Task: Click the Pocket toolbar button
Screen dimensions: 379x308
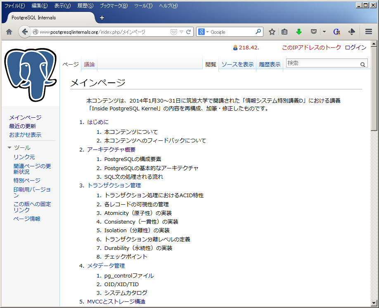Action: tap(314, 32)
